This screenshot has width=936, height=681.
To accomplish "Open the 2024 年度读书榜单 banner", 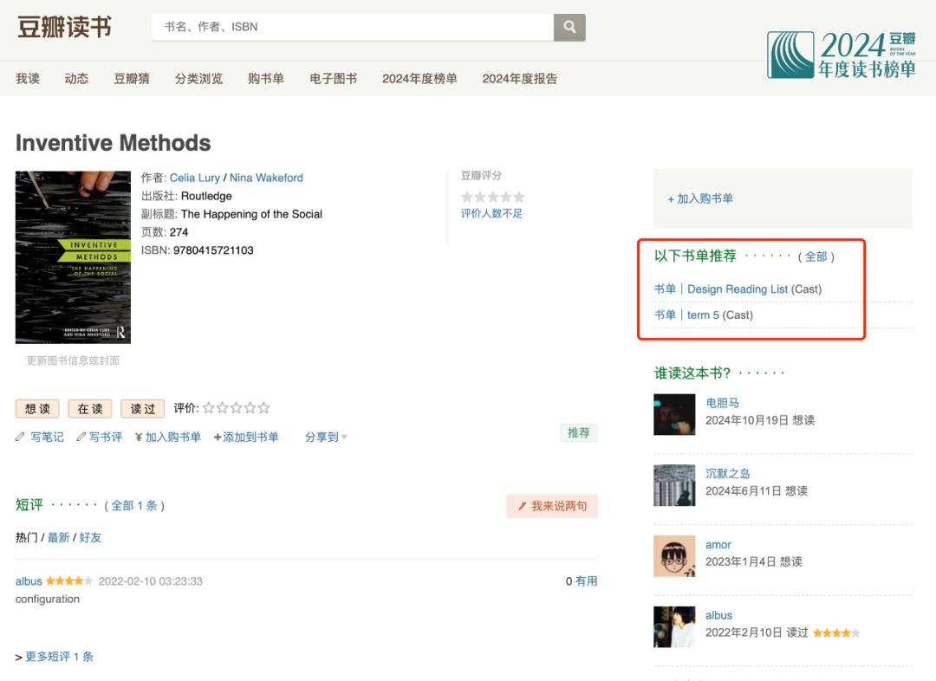I will click(x=841, y=55).
